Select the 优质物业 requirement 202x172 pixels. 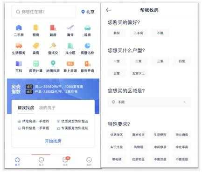[x=138, y=159]
